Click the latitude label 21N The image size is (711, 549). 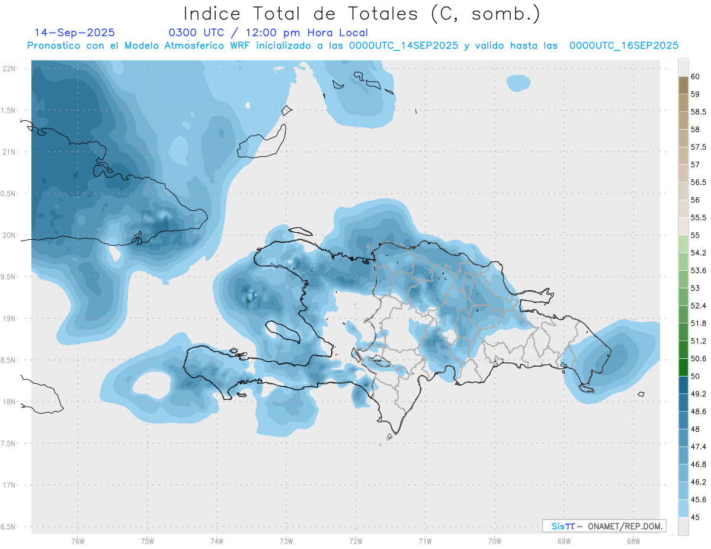click(x=9, y=152)
